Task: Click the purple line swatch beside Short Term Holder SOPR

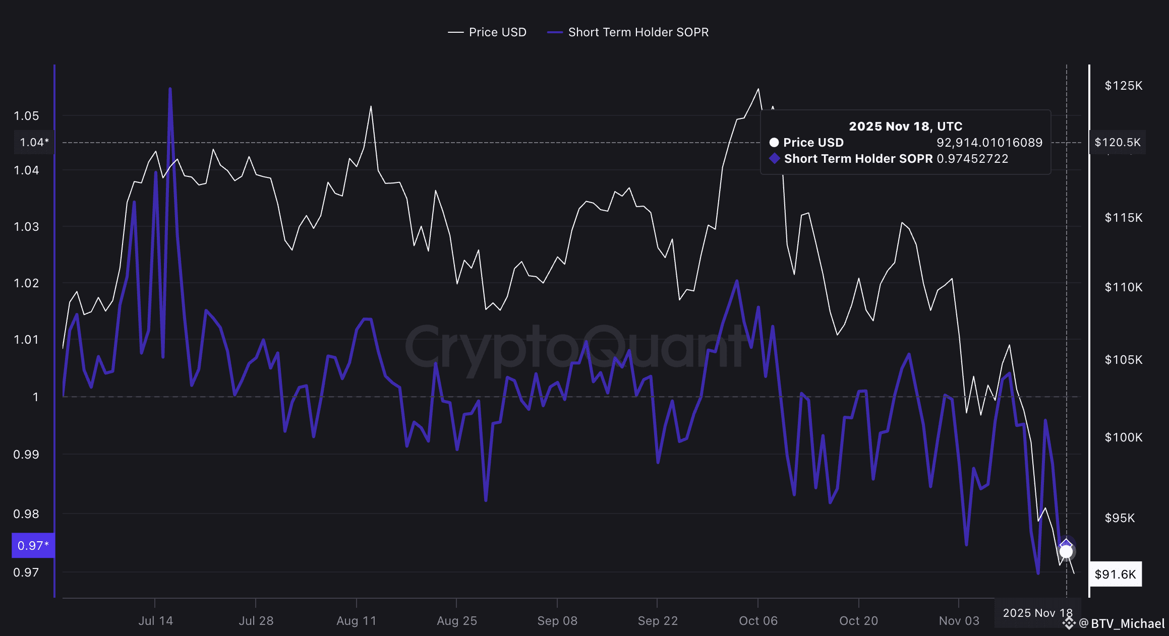Action: 555,32
